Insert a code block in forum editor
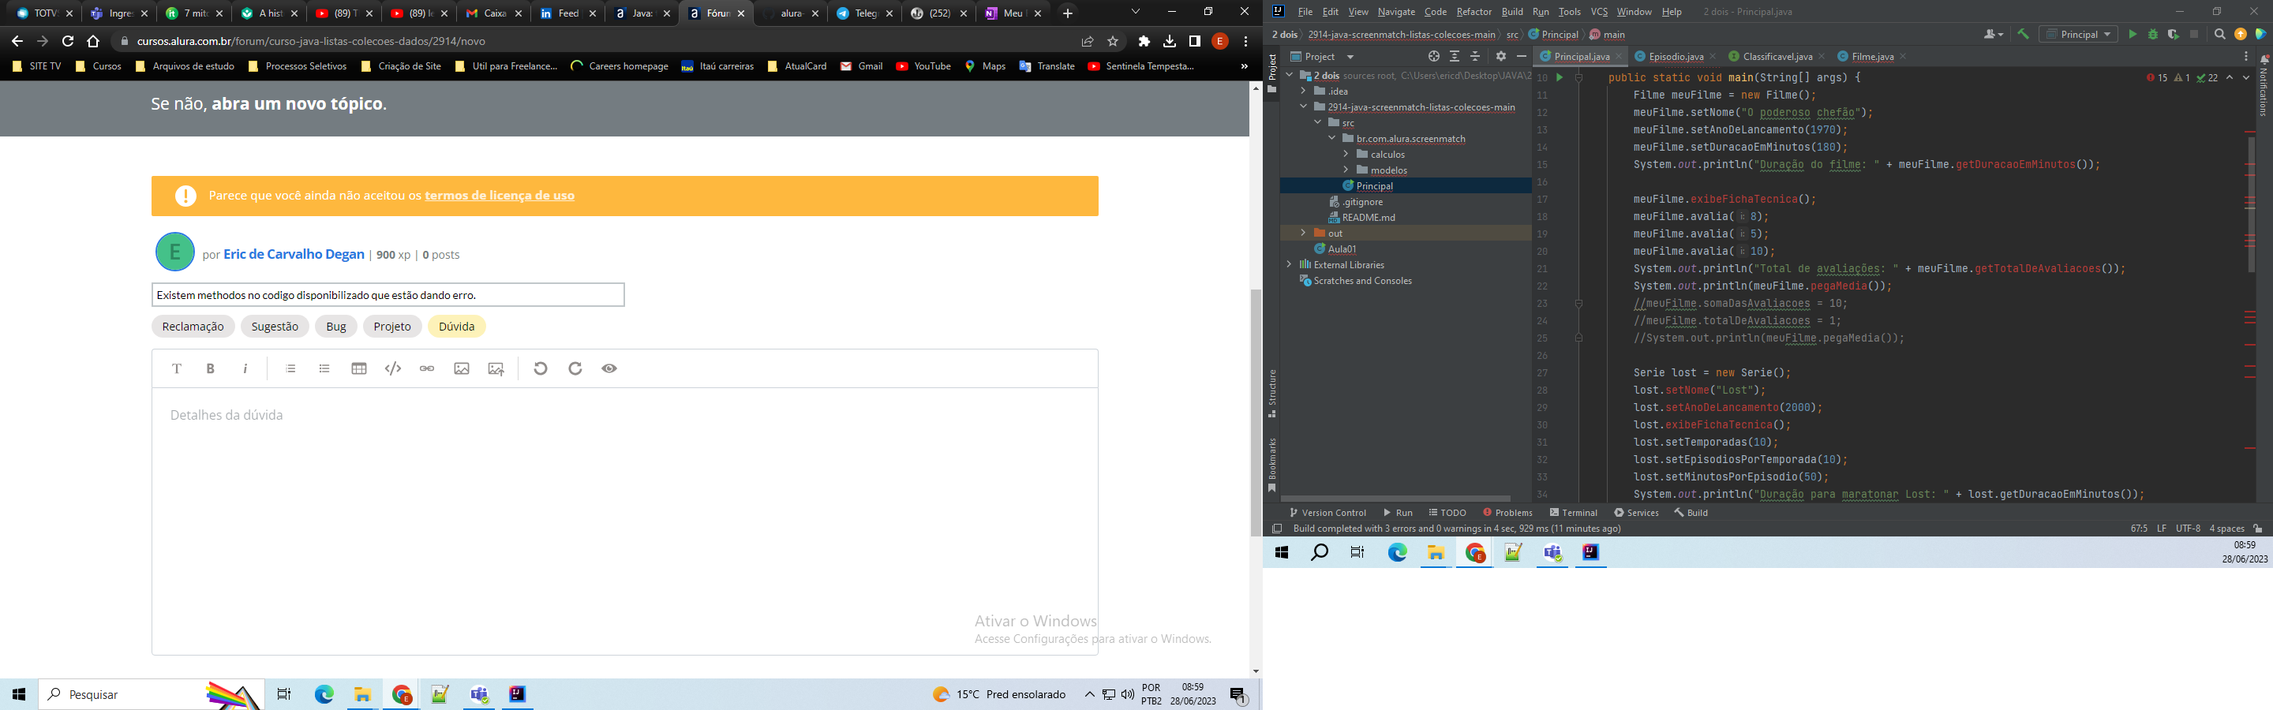 pos(393,368)
